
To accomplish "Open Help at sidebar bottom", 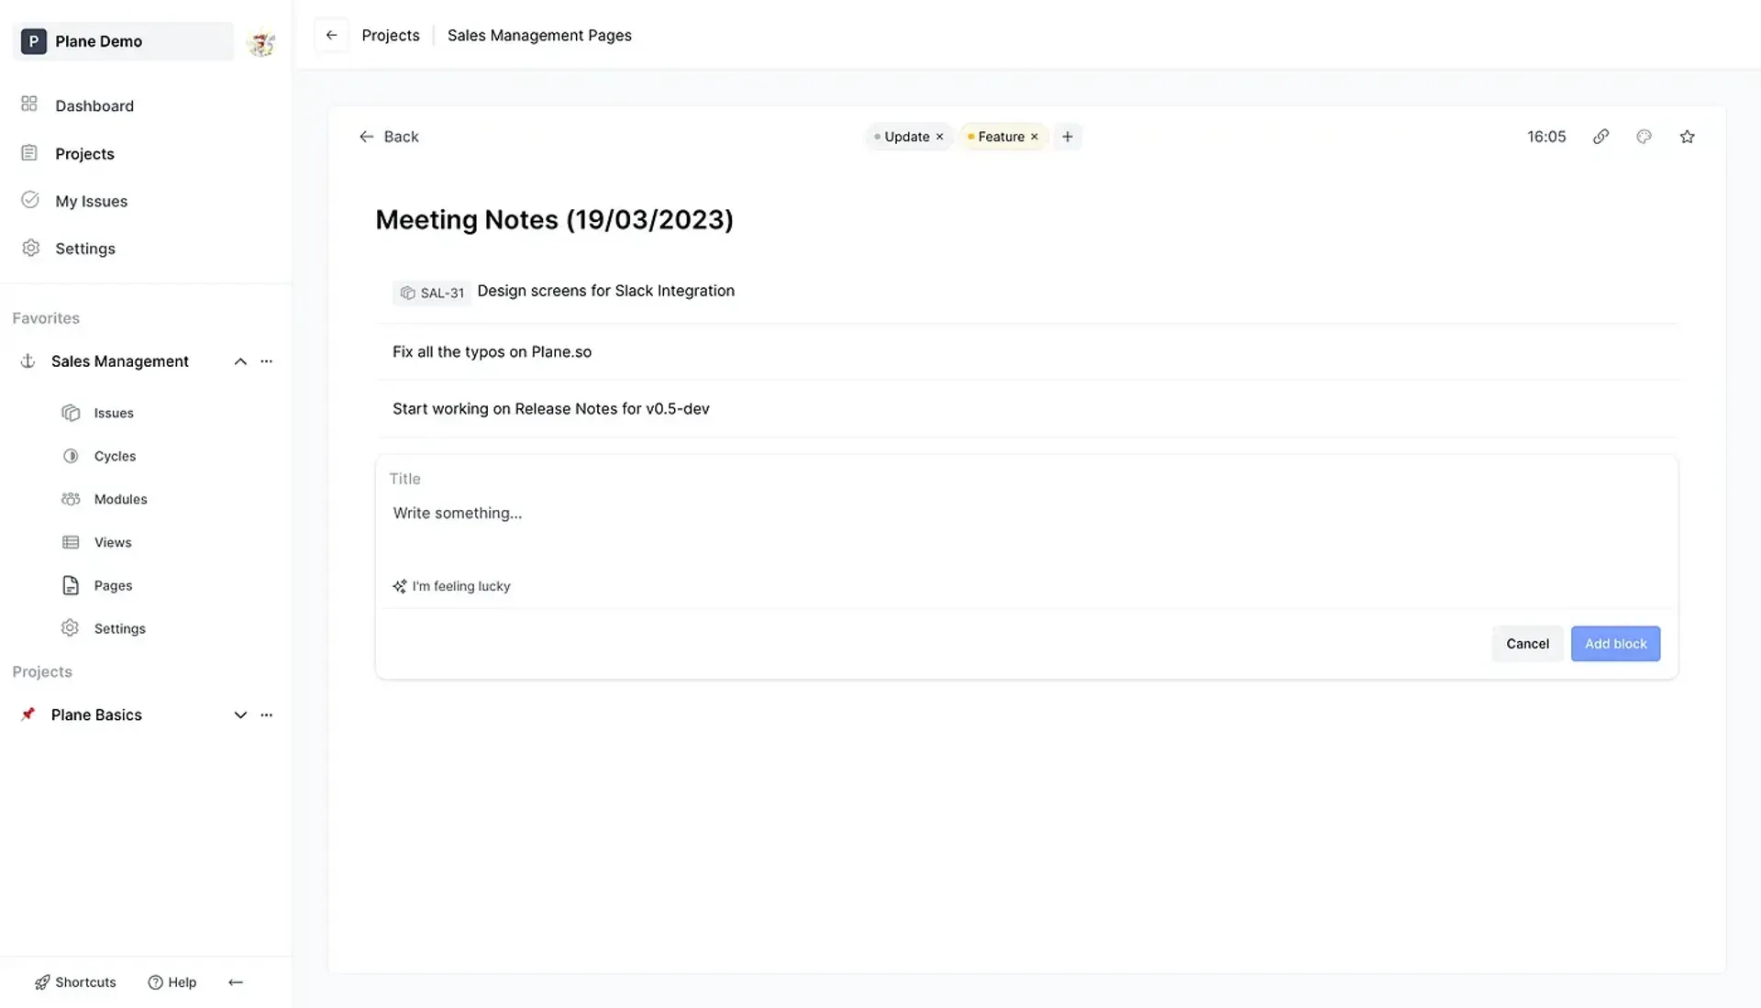I will click(x=172, y=982).
